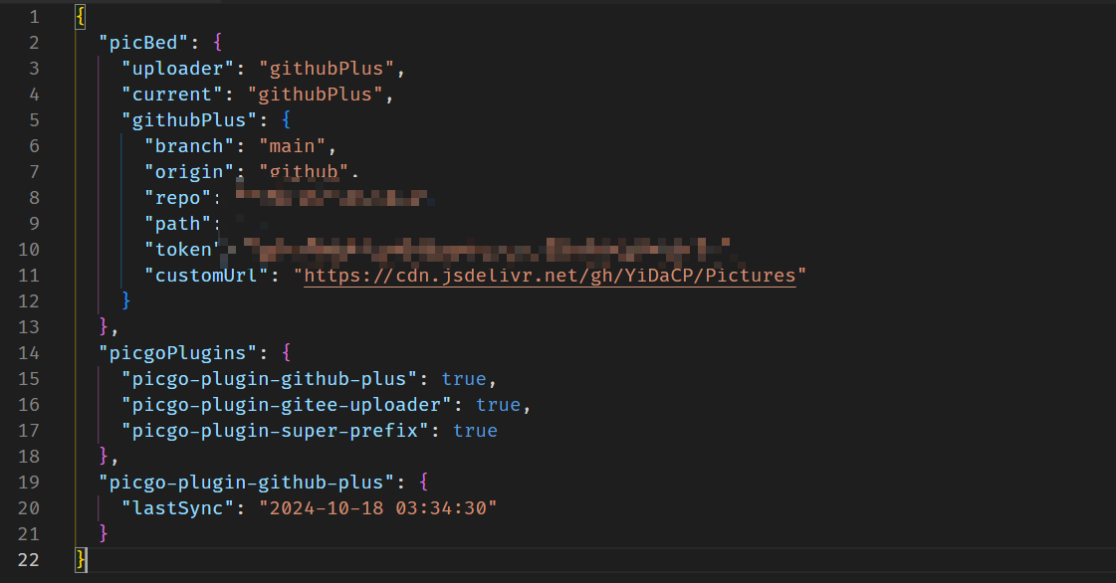Click the "main" branch value
Screen dimensions: 1116x583
(x=292, y=145)
